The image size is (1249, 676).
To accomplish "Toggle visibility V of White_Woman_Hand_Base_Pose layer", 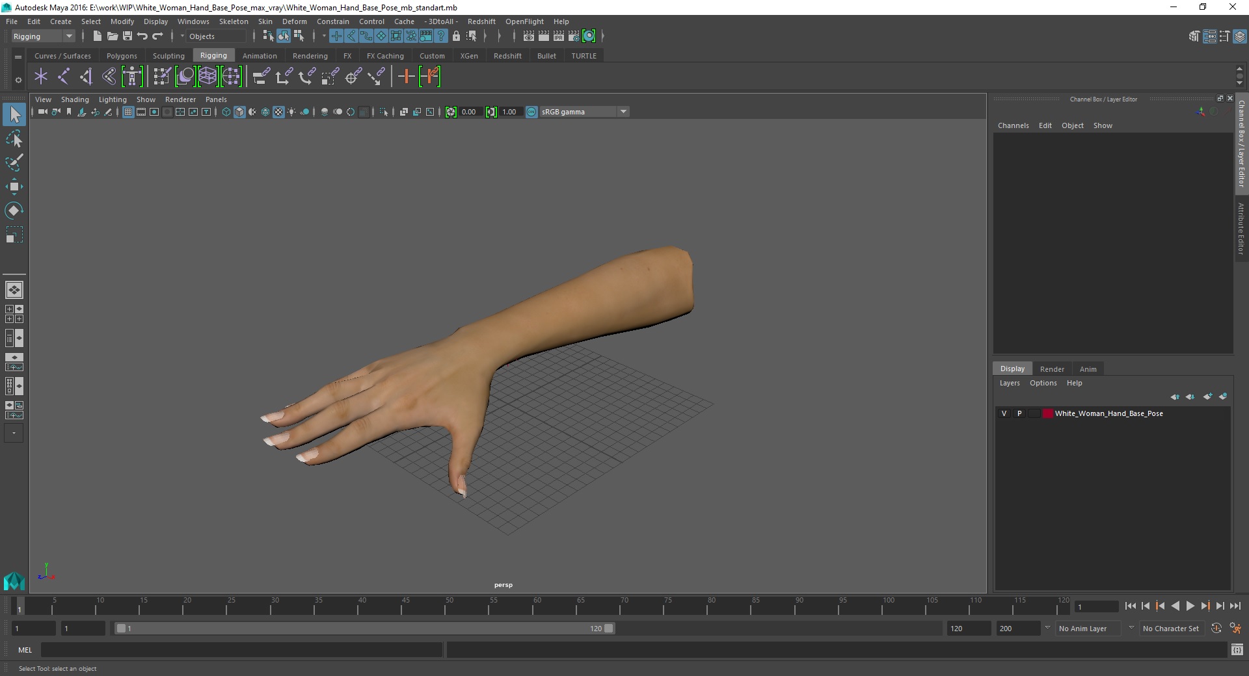I will tap(1004, 413).
